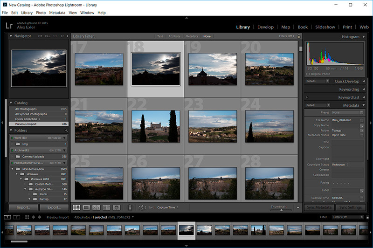Switch to the Develop module

tap(265, 27)
